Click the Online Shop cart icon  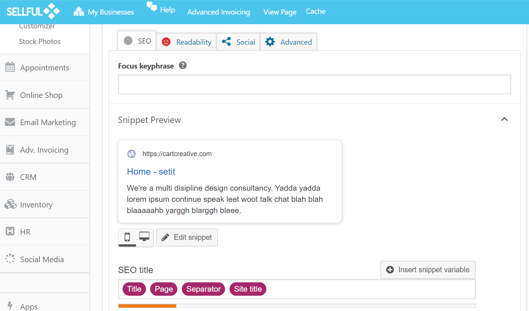pos(10,95)
